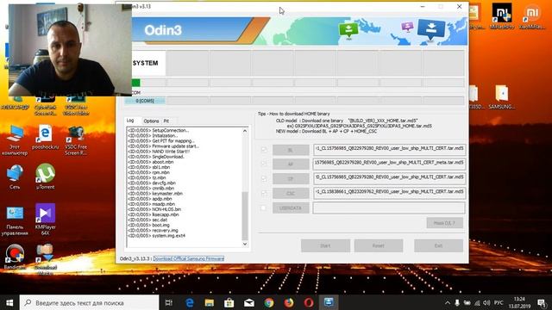Open the Сеть network desktop icon

click(15, 177)
